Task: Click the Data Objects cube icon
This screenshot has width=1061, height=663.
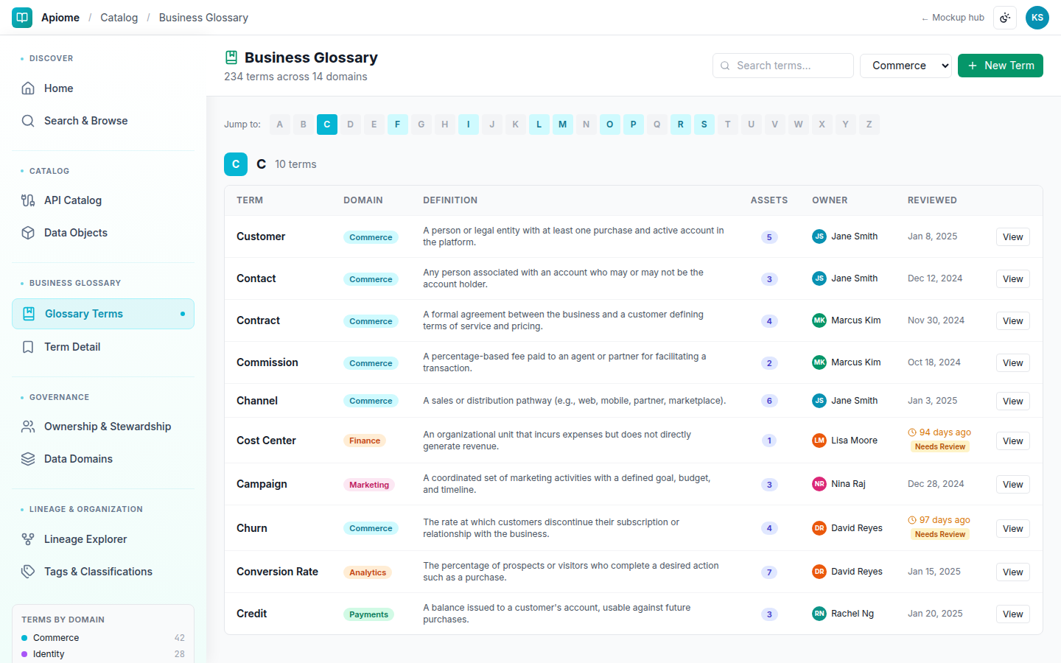Action: pyautogui.click(x=28, y=233)
